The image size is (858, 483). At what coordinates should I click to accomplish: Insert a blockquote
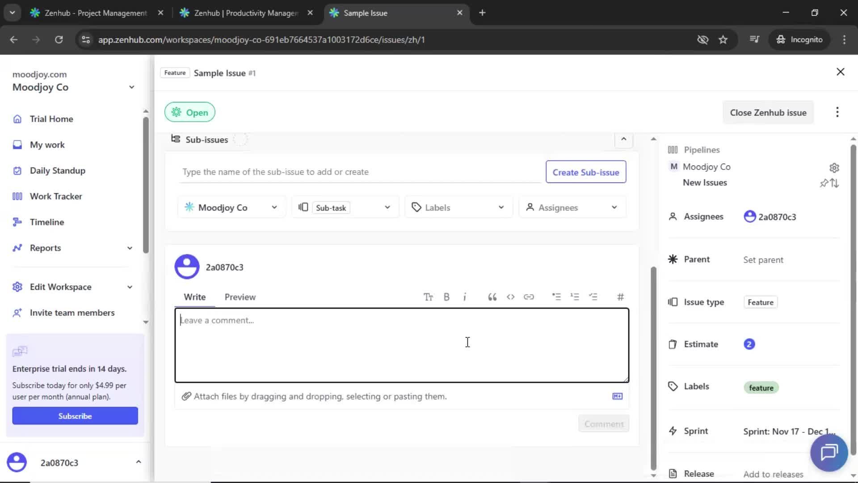(x=492, y=297)
